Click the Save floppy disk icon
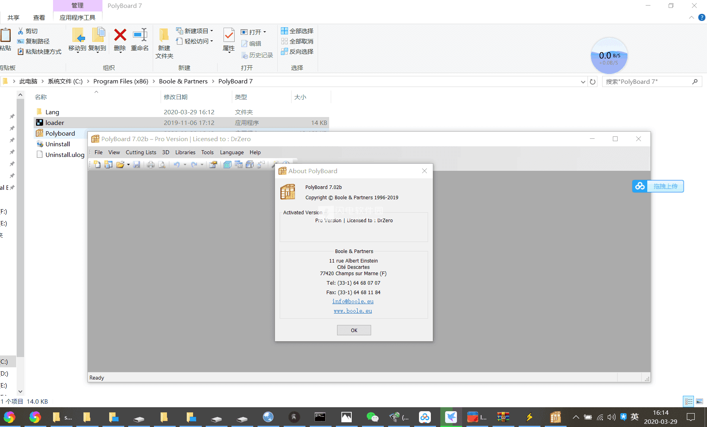This screenshot has height=427, width=707. pos(136,164)
